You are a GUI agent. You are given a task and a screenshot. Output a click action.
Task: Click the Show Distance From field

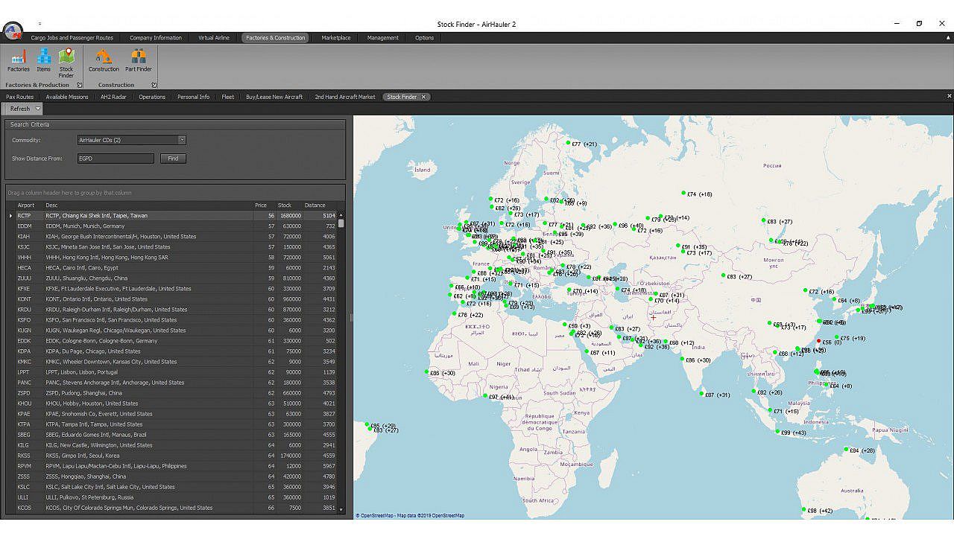(x=116, y=159)
